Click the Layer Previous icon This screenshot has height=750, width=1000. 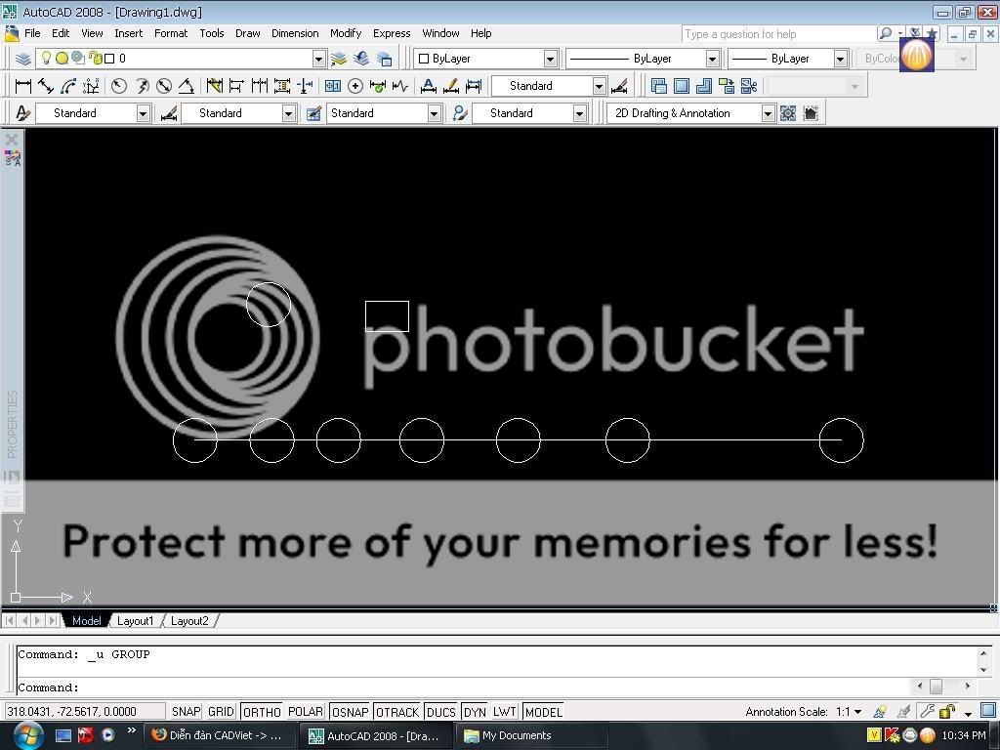point(361,59)
